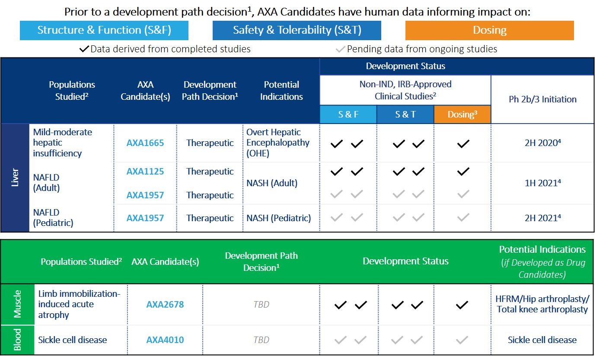Screen dimensions: 606x356
Task: Click 'Therapeutic' in the AXA1665 row
Action: tap(210, 143)
